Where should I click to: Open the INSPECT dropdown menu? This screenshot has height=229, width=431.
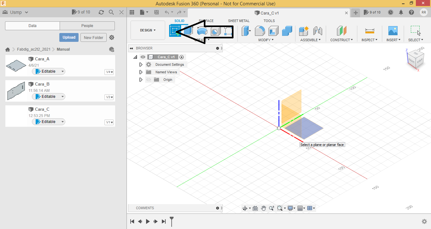[369, 40]
